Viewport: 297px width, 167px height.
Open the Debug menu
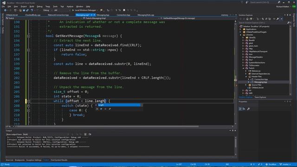[39, 6]
